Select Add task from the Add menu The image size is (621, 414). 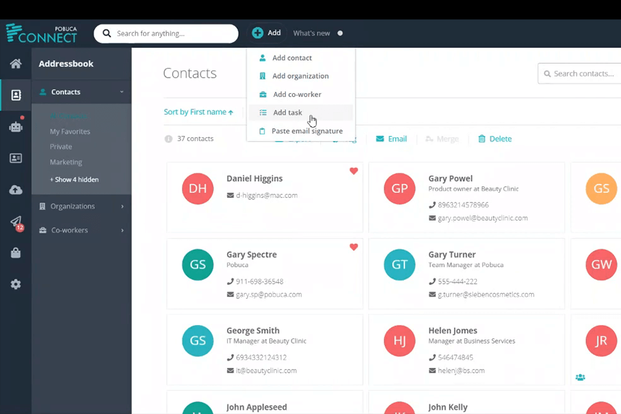pyautogui.click(x=287, y=112)
